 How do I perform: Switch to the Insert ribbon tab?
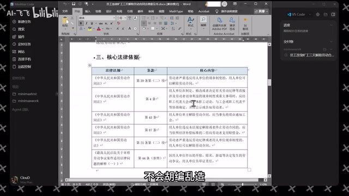88,11
